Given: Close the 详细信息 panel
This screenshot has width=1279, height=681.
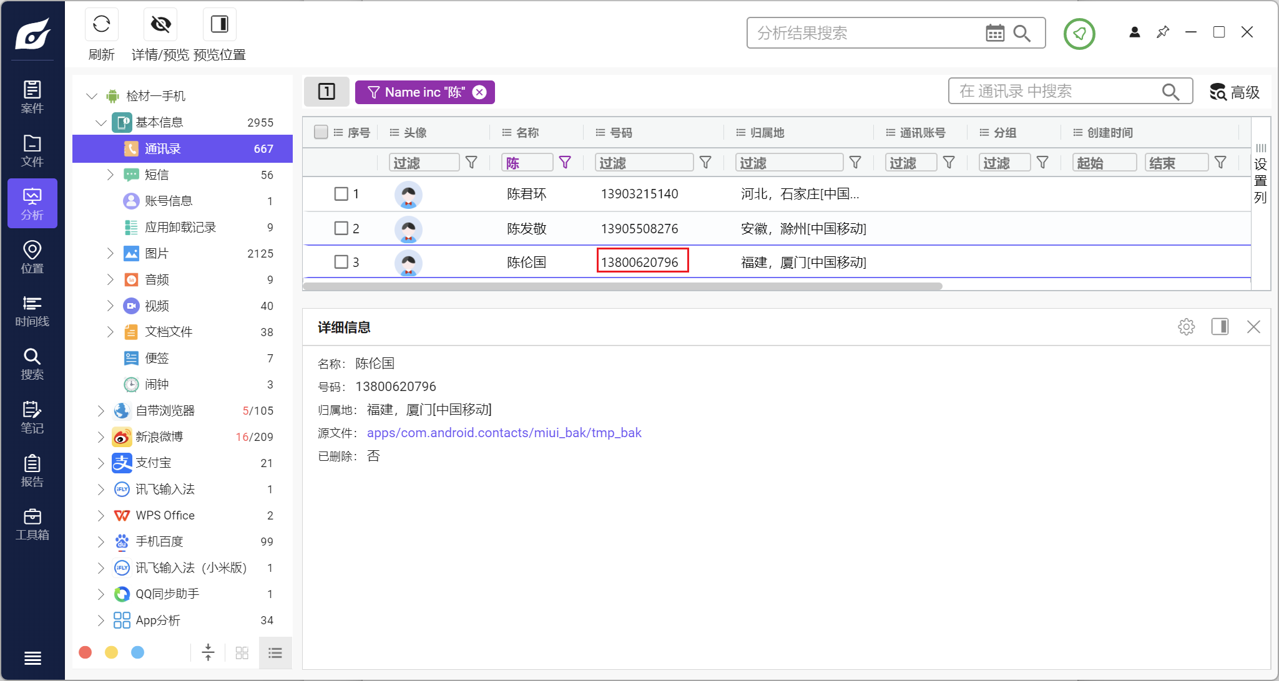Looking at the screenshot, I should [1253, 327].
